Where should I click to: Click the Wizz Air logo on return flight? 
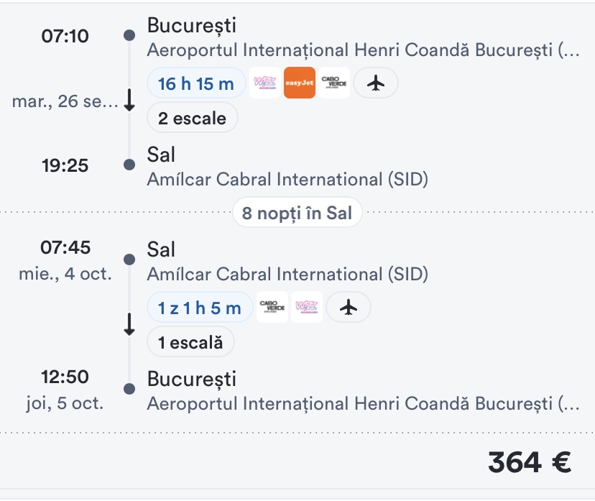[307, 308]
